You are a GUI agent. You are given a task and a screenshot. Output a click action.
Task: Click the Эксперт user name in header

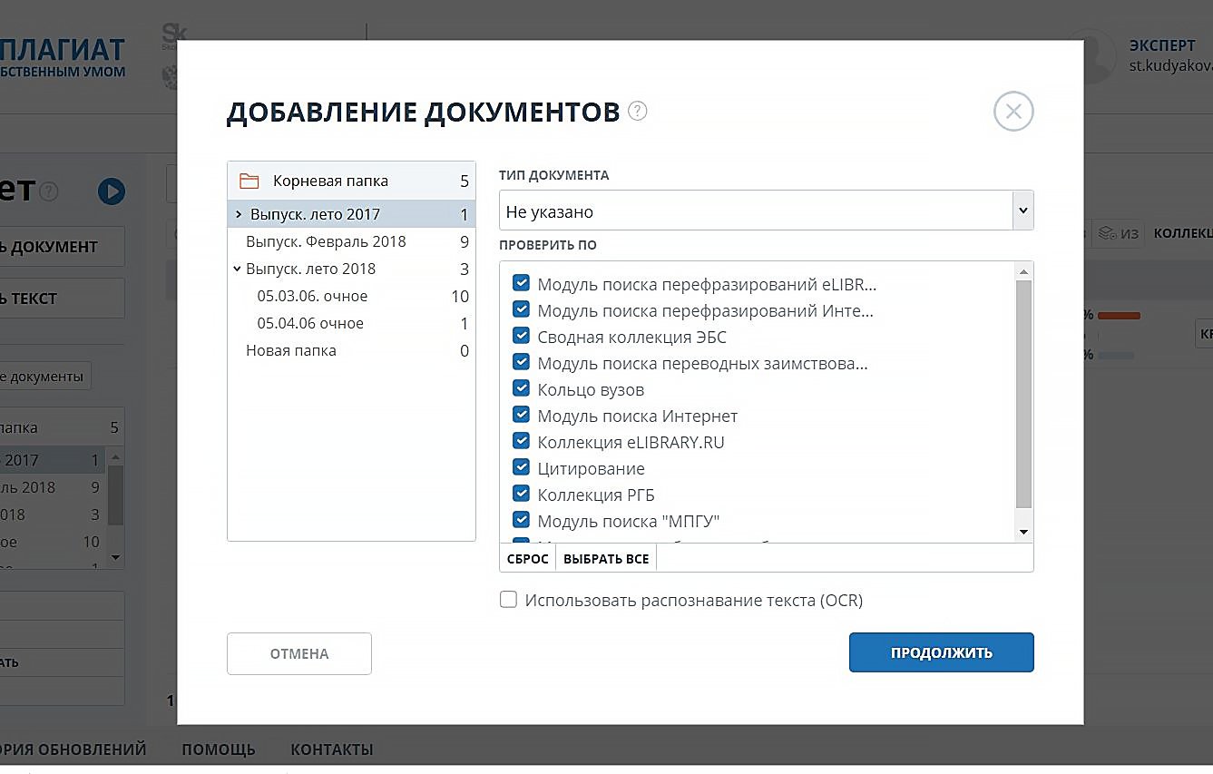(1162, 44)
